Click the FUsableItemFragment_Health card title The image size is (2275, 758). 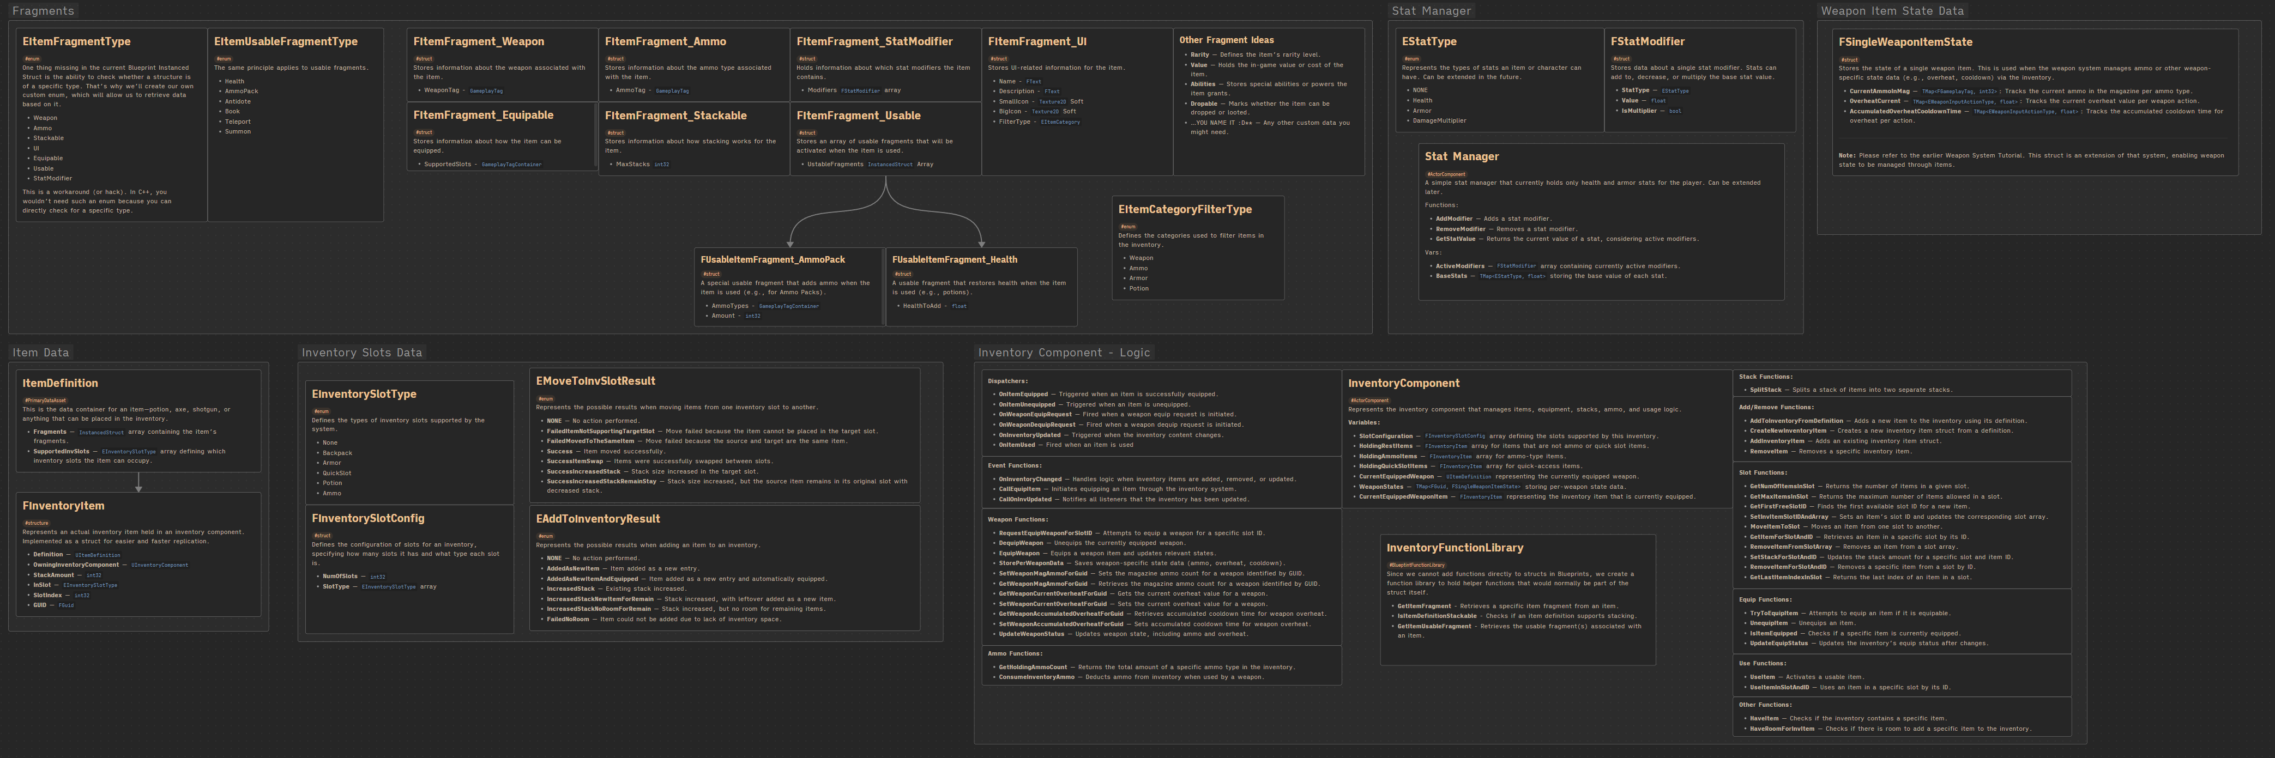[x=954, y=259]
